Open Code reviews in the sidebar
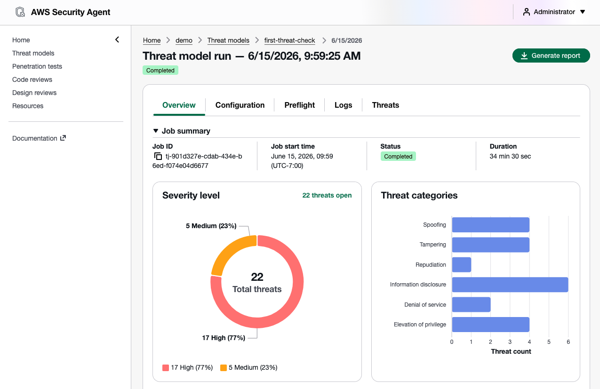This screenshot has width=600, height=389. [32, 79]
